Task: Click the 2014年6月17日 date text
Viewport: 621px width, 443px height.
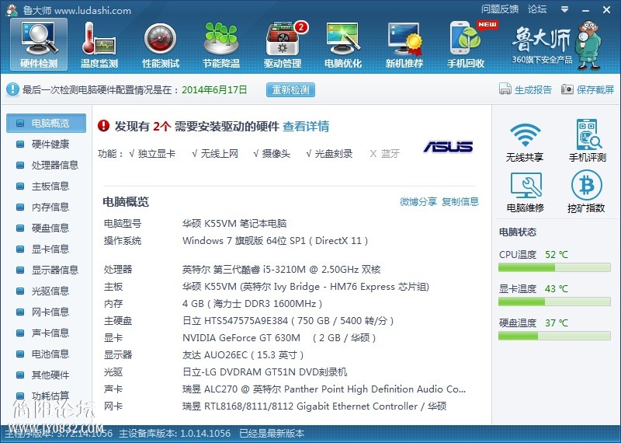Action: (214, 89)
